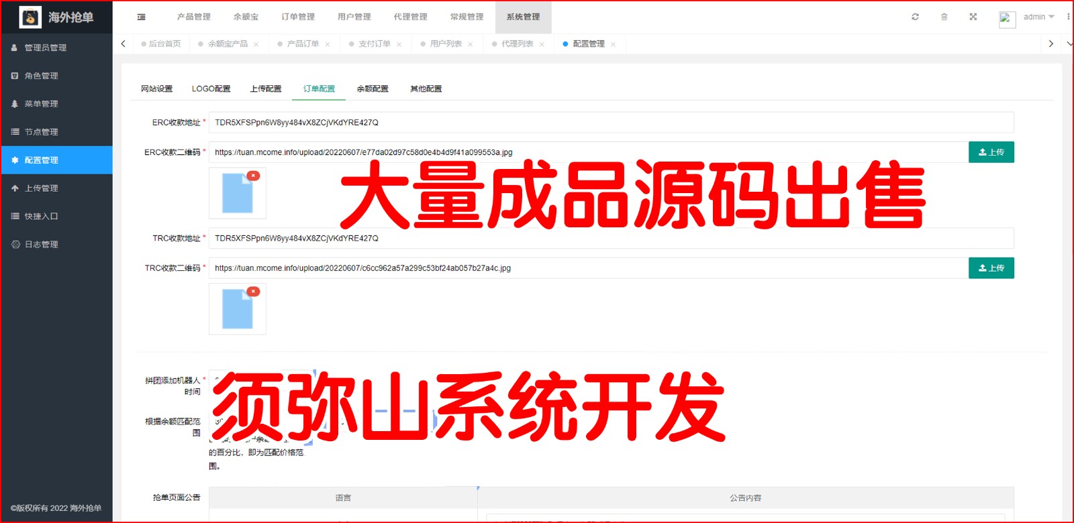This screenshot has height=523, width=1074.
Task: Close the 代理列表 tab
Action: coord(542,44)
